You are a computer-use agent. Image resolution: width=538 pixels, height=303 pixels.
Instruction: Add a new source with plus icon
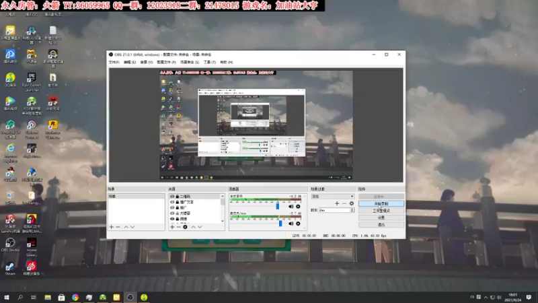coord(172,227)
